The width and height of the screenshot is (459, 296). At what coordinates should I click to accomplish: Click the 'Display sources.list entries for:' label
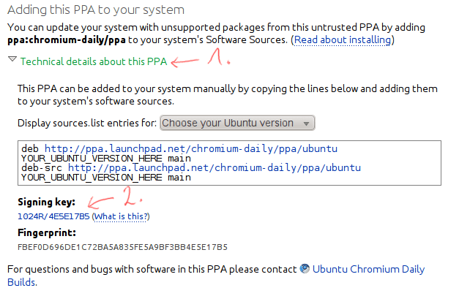(x=87, y=123)
